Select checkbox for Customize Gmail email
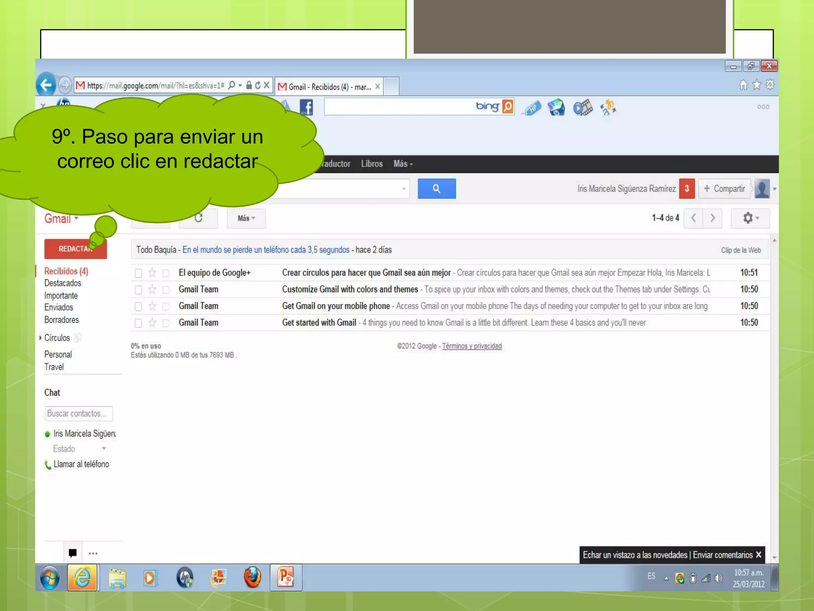Image resolution: width=814 pixels, height=611 pixels. (x=138, y=290)
